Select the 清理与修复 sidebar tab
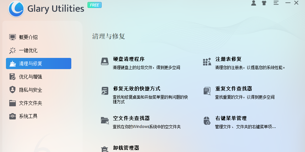Viewport: 305px width, 152px height. [39, 63]
